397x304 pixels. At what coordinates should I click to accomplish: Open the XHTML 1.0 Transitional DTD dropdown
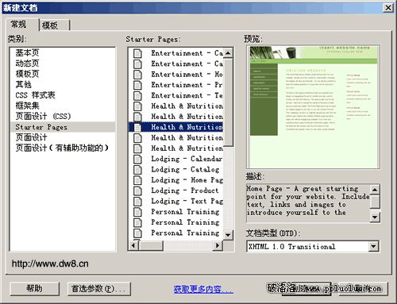click(373, 247)
